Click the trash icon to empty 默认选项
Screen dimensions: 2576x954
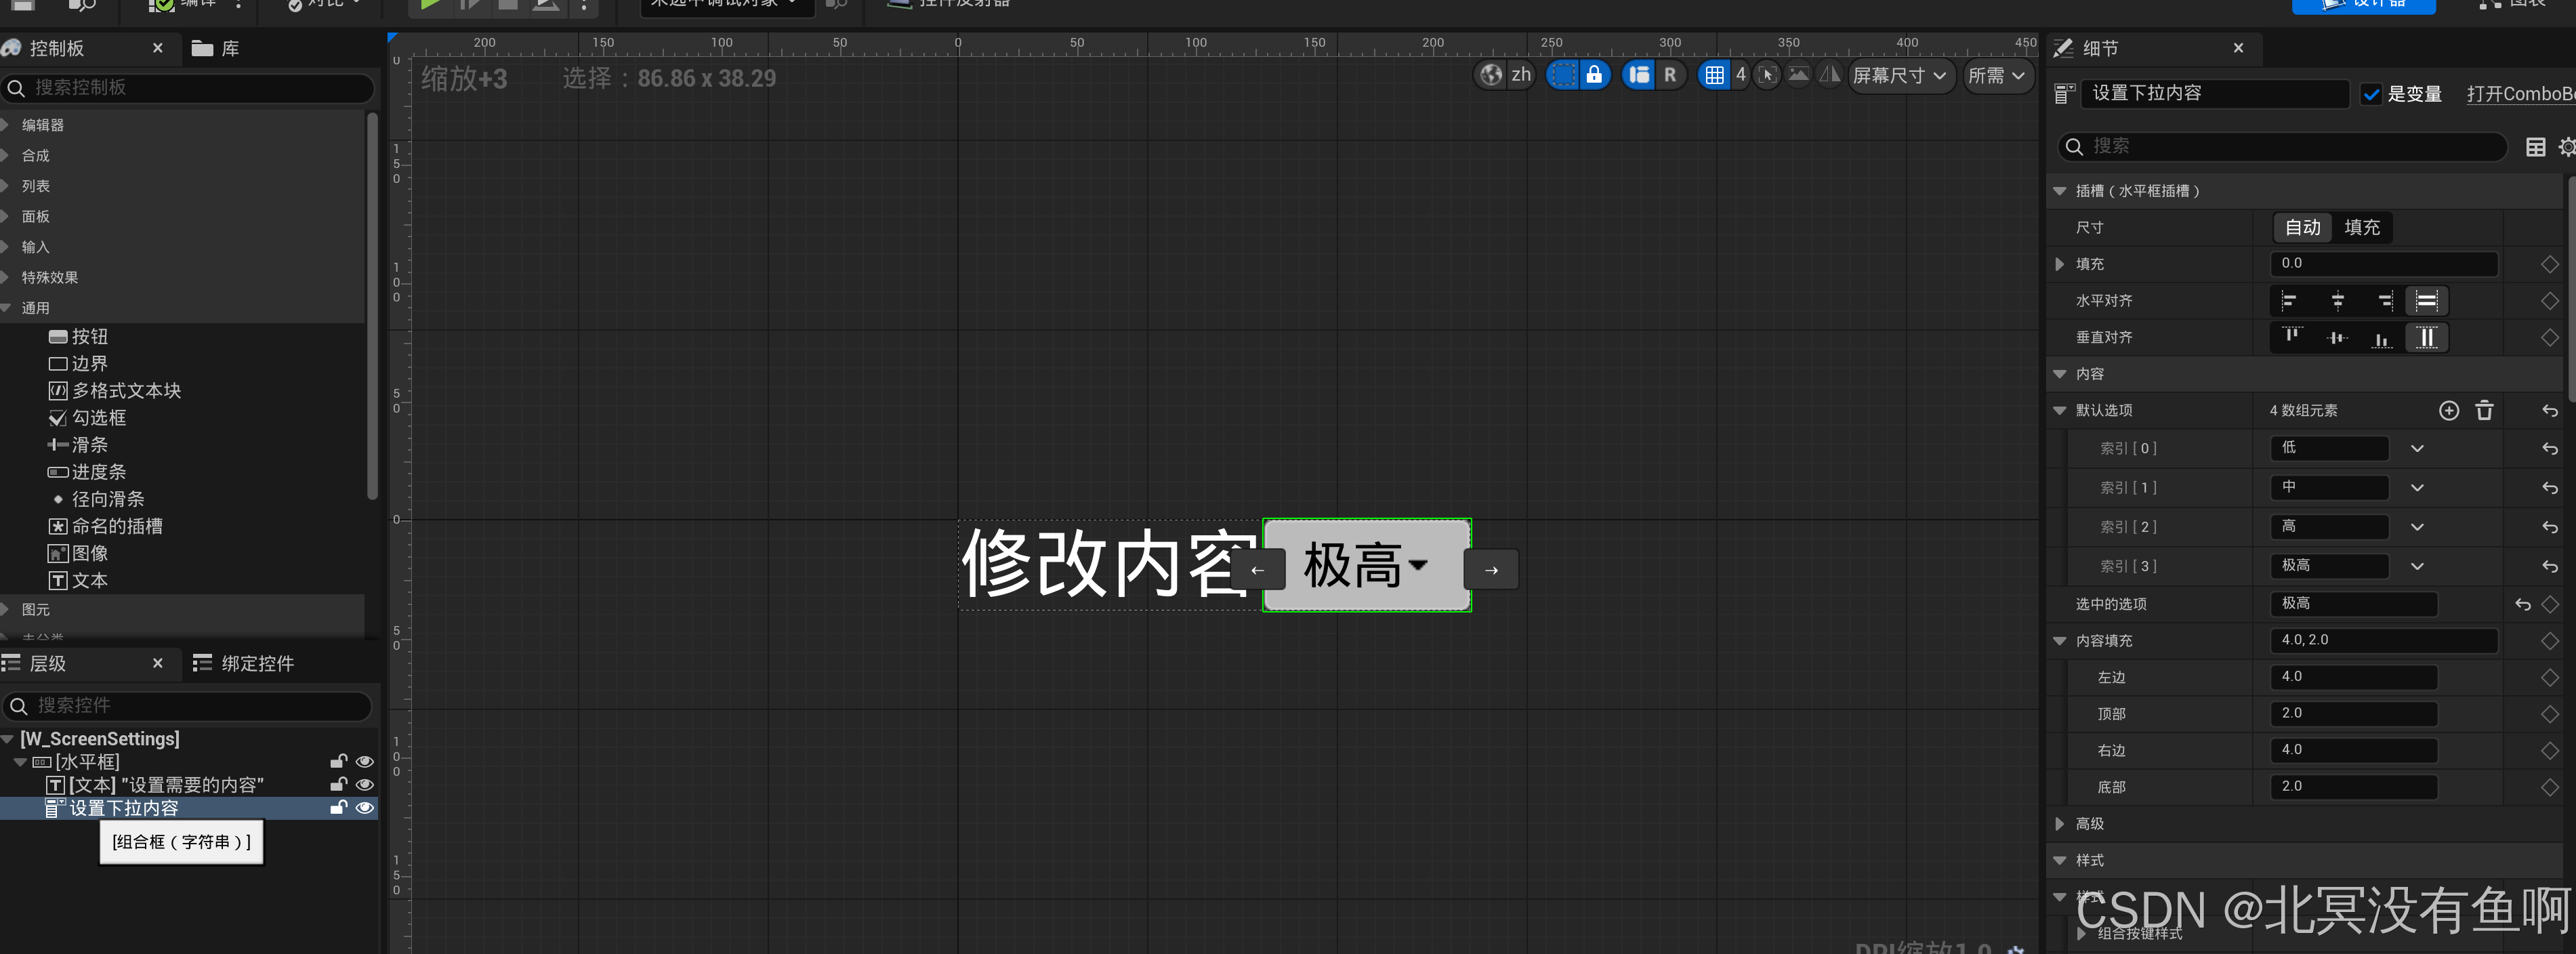coord(2484,411)
